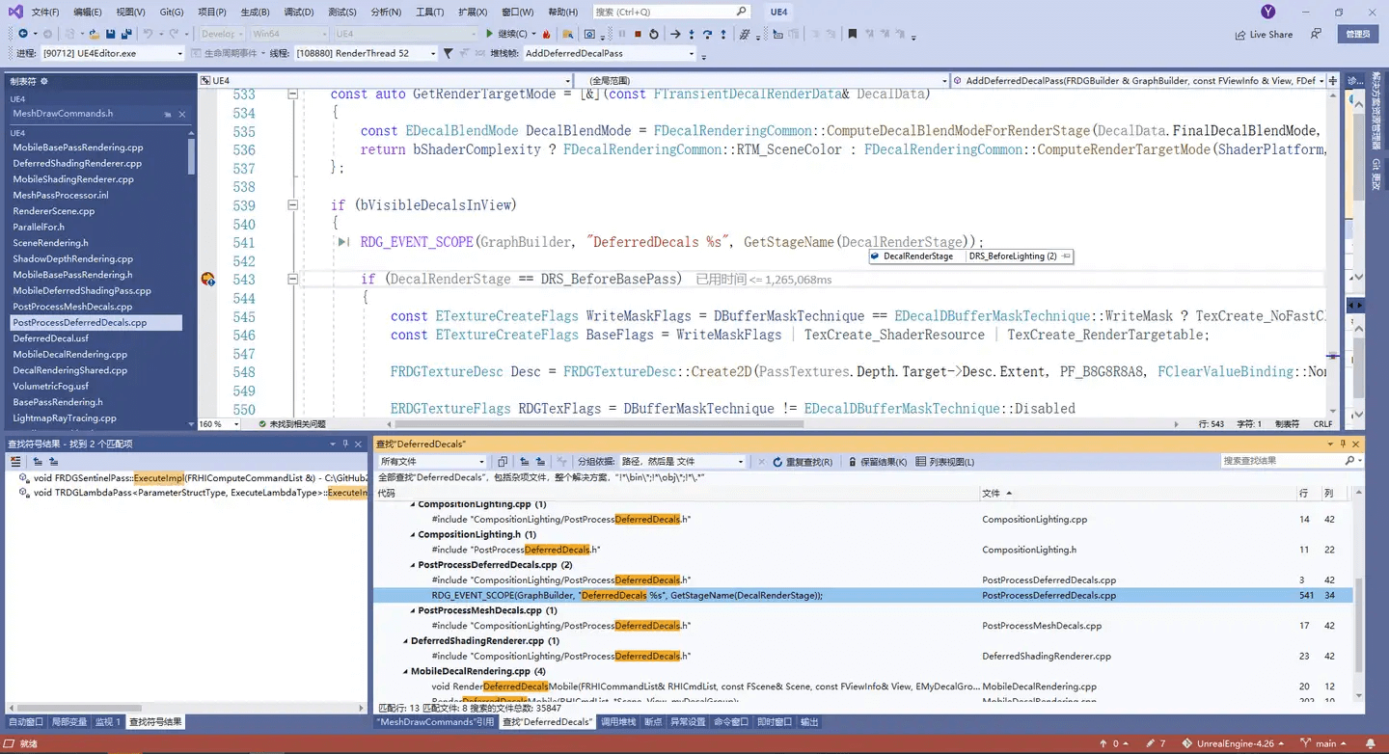The height and width of the screenshot is (754, 1389).
Task: Click the Save All disks icon
Action: (126, 34)
